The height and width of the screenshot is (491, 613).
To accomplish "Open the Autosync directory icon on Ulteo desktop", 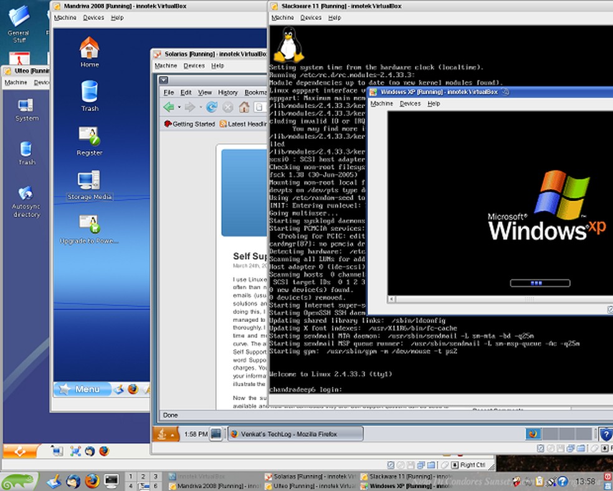I will coord(26,195).
